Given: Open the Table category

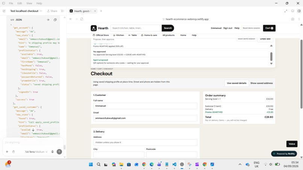Looking at the screenshot, I should tap(133, 35).
